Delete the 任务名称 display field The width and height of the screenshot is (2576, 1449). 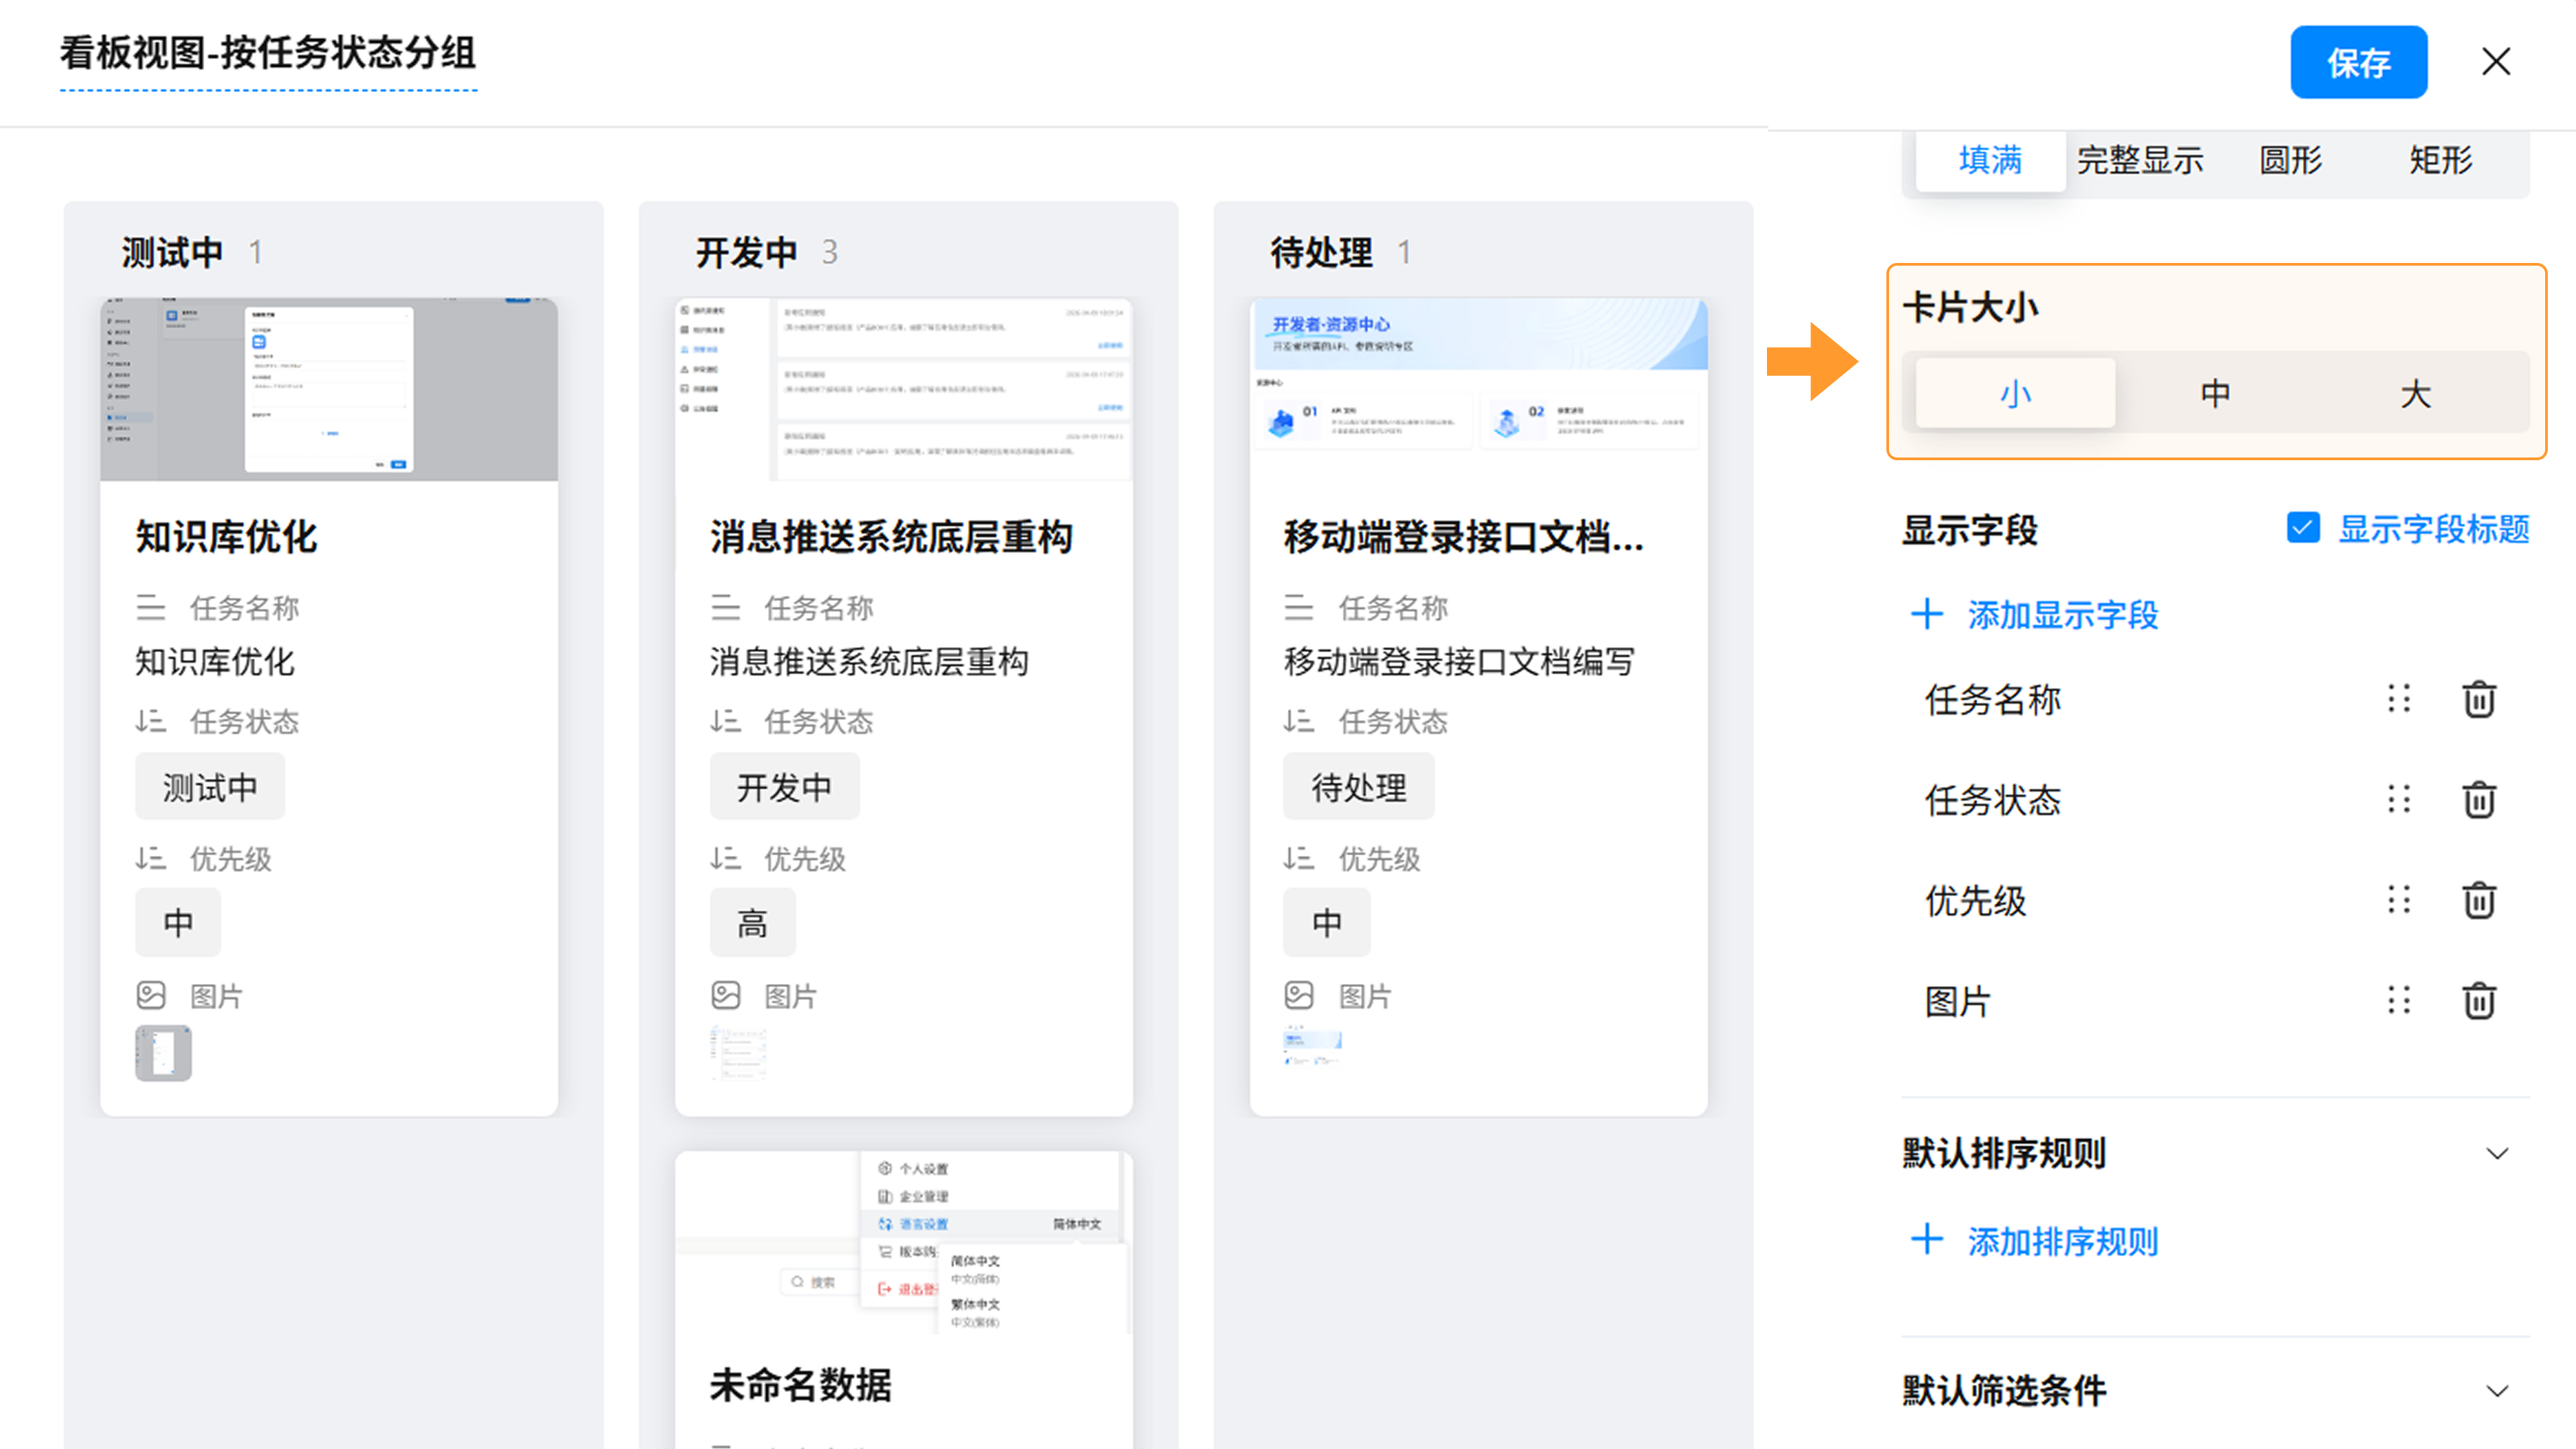[x=2478, y=699]
